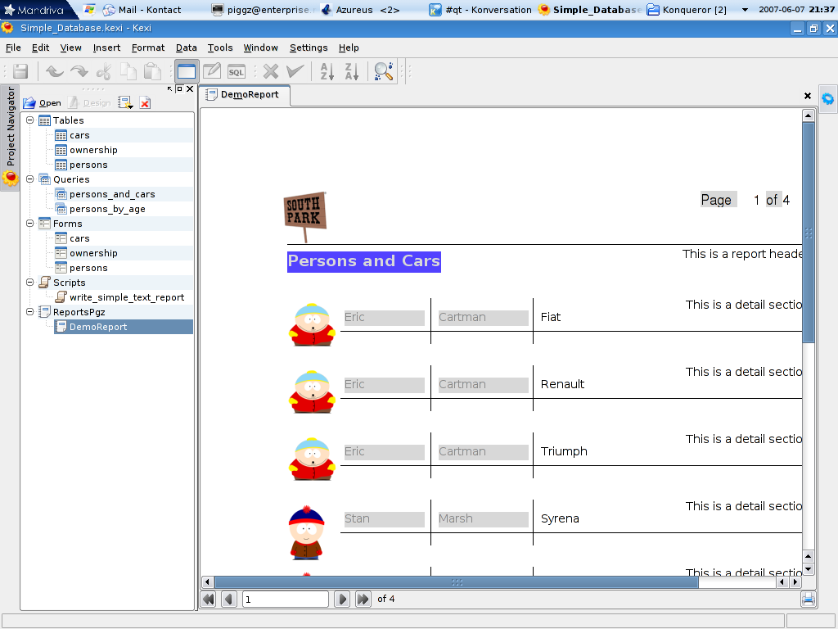Viewport: 838px width, 629px height.
Task: Click the red Delete object icon
Action: (145, 102)
